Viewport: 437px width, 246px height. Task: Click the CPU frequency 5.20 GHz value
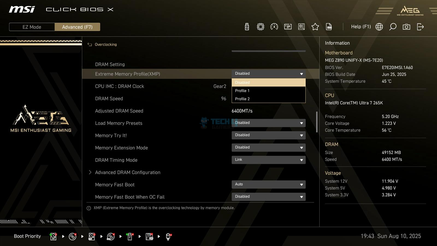tap(390, 116)
